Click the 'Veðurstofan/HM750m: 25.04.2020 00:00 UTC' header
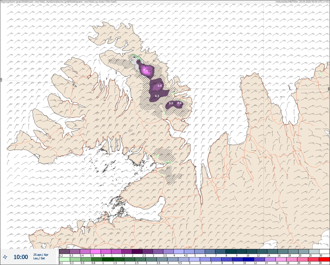Viewport: 330px width, 265px height. click(302, 2)
